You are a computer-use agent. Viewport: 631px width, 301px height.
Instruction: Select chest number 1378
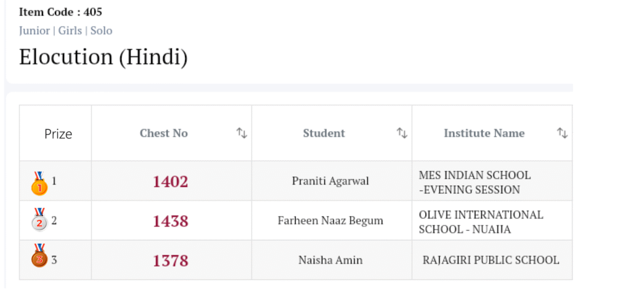tap(171, 260)
